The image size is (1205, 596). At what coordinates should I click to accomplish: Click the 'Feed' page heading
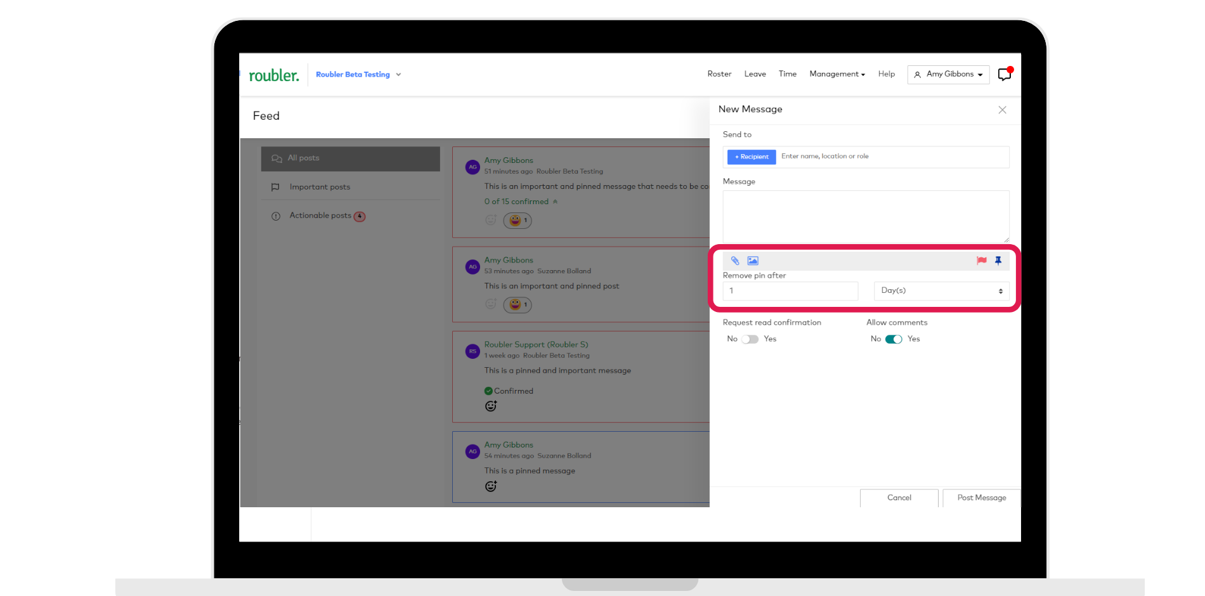pos(266,116)
